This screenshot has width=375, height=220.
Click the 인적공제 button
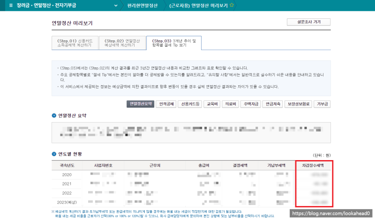pyautogui.click(x=166, y=104)
